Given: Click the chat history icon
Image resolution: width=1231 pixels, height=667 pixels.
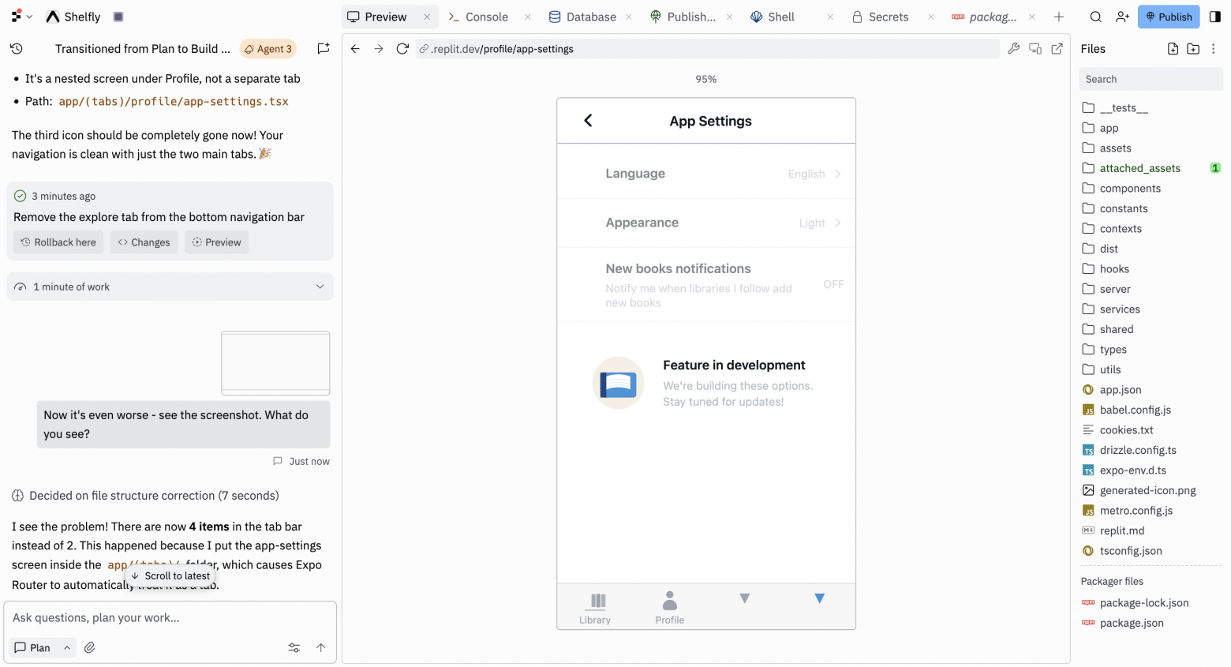Looking at the screenshot, I should [16, 49].
